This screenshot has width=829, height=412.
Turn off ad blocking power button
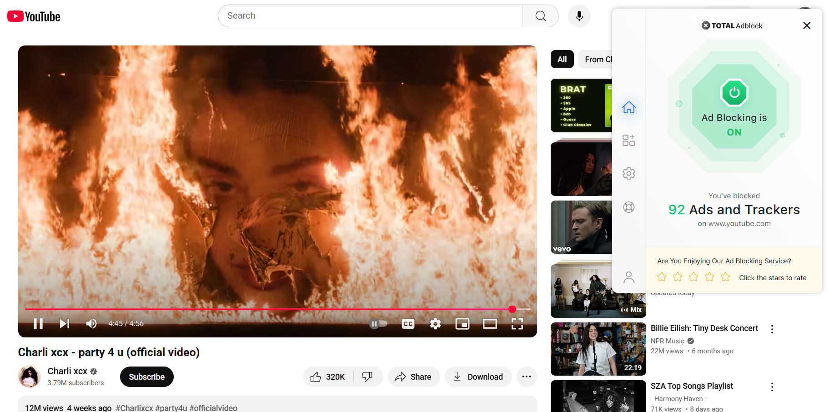(x=734, y=92)
